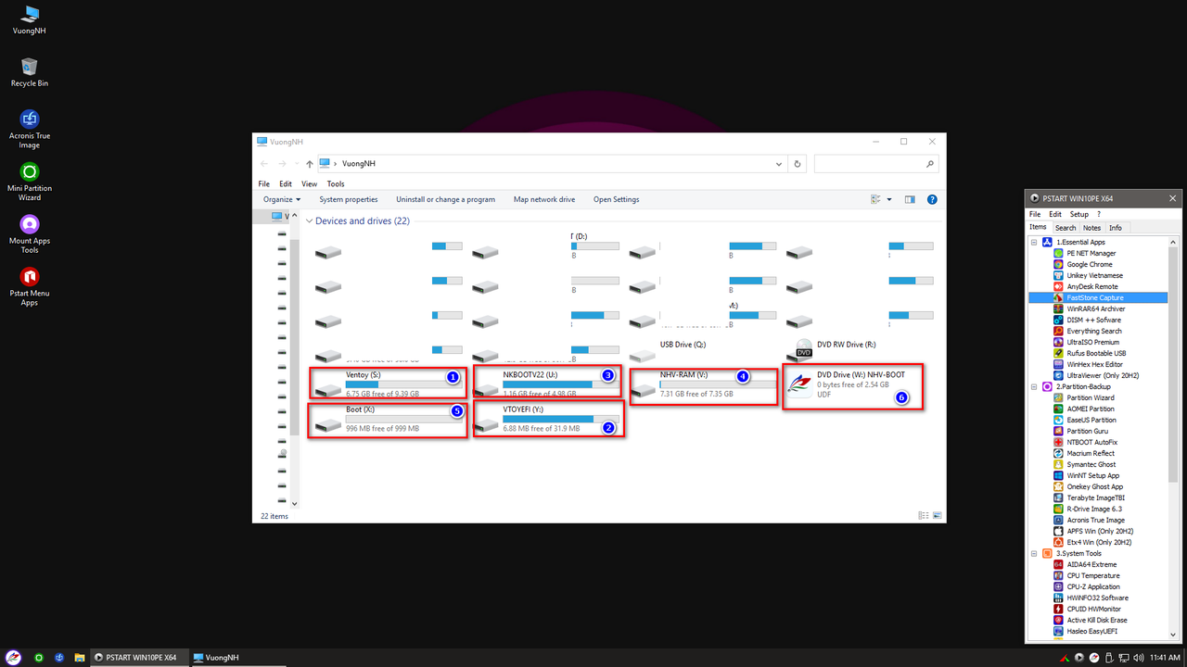Launch UltraISO Premium entry
Screen dimensions: 1187x667
tap(1092, 342)
